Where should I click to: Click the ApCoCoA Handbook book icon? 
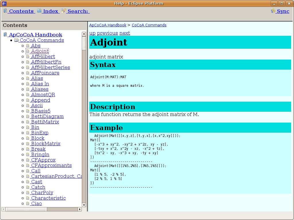click(x=5, y=34)
